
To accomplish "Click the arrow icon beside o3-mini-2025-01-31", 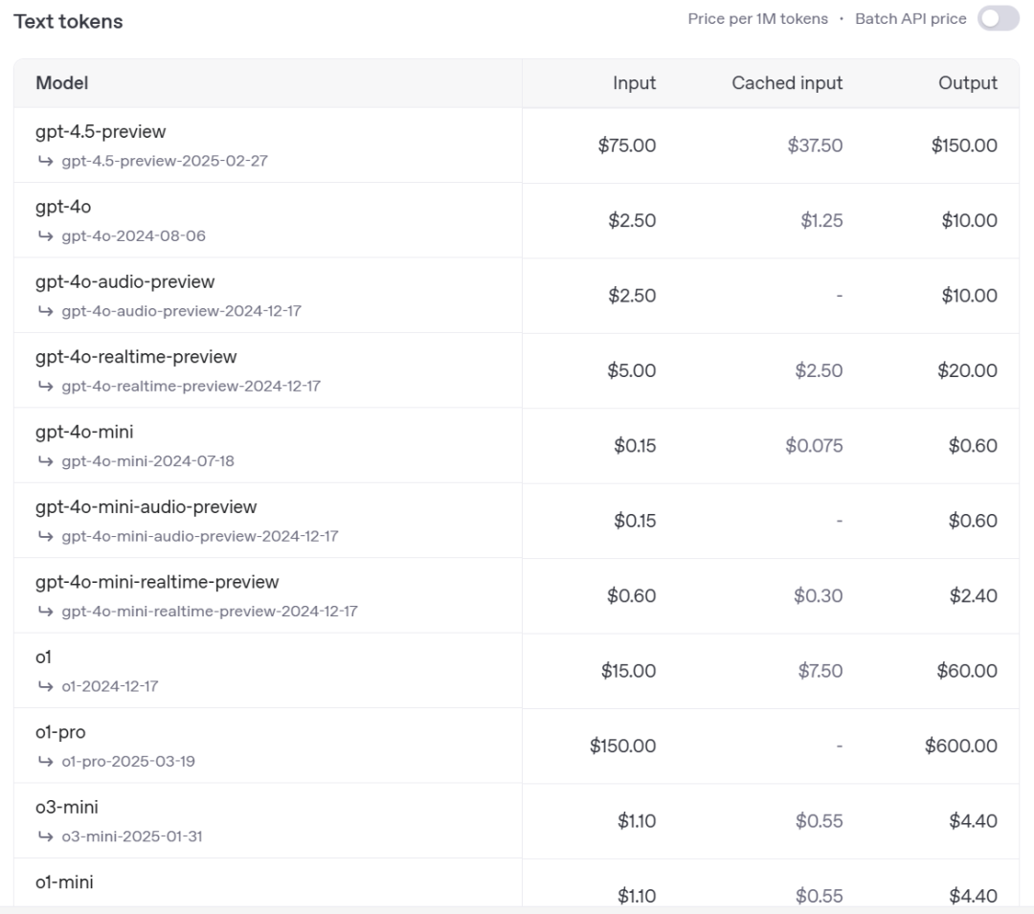I will [x=45, y=836].
